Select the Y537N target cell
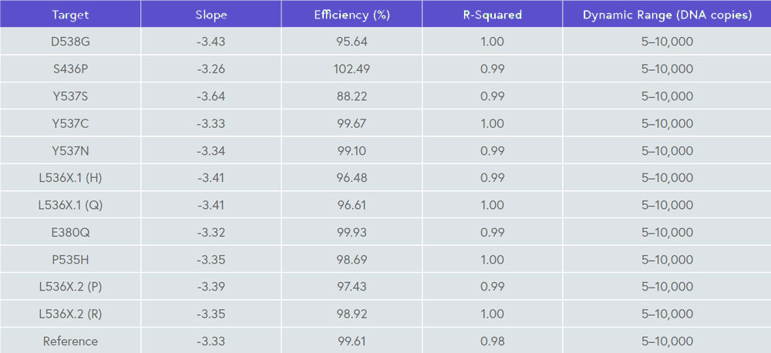The height and width of the screenshot is (353, 771). point(70,150)
